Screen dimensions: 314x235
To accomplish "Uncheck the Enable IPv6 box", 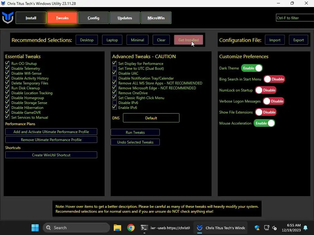I will point(114,107).
